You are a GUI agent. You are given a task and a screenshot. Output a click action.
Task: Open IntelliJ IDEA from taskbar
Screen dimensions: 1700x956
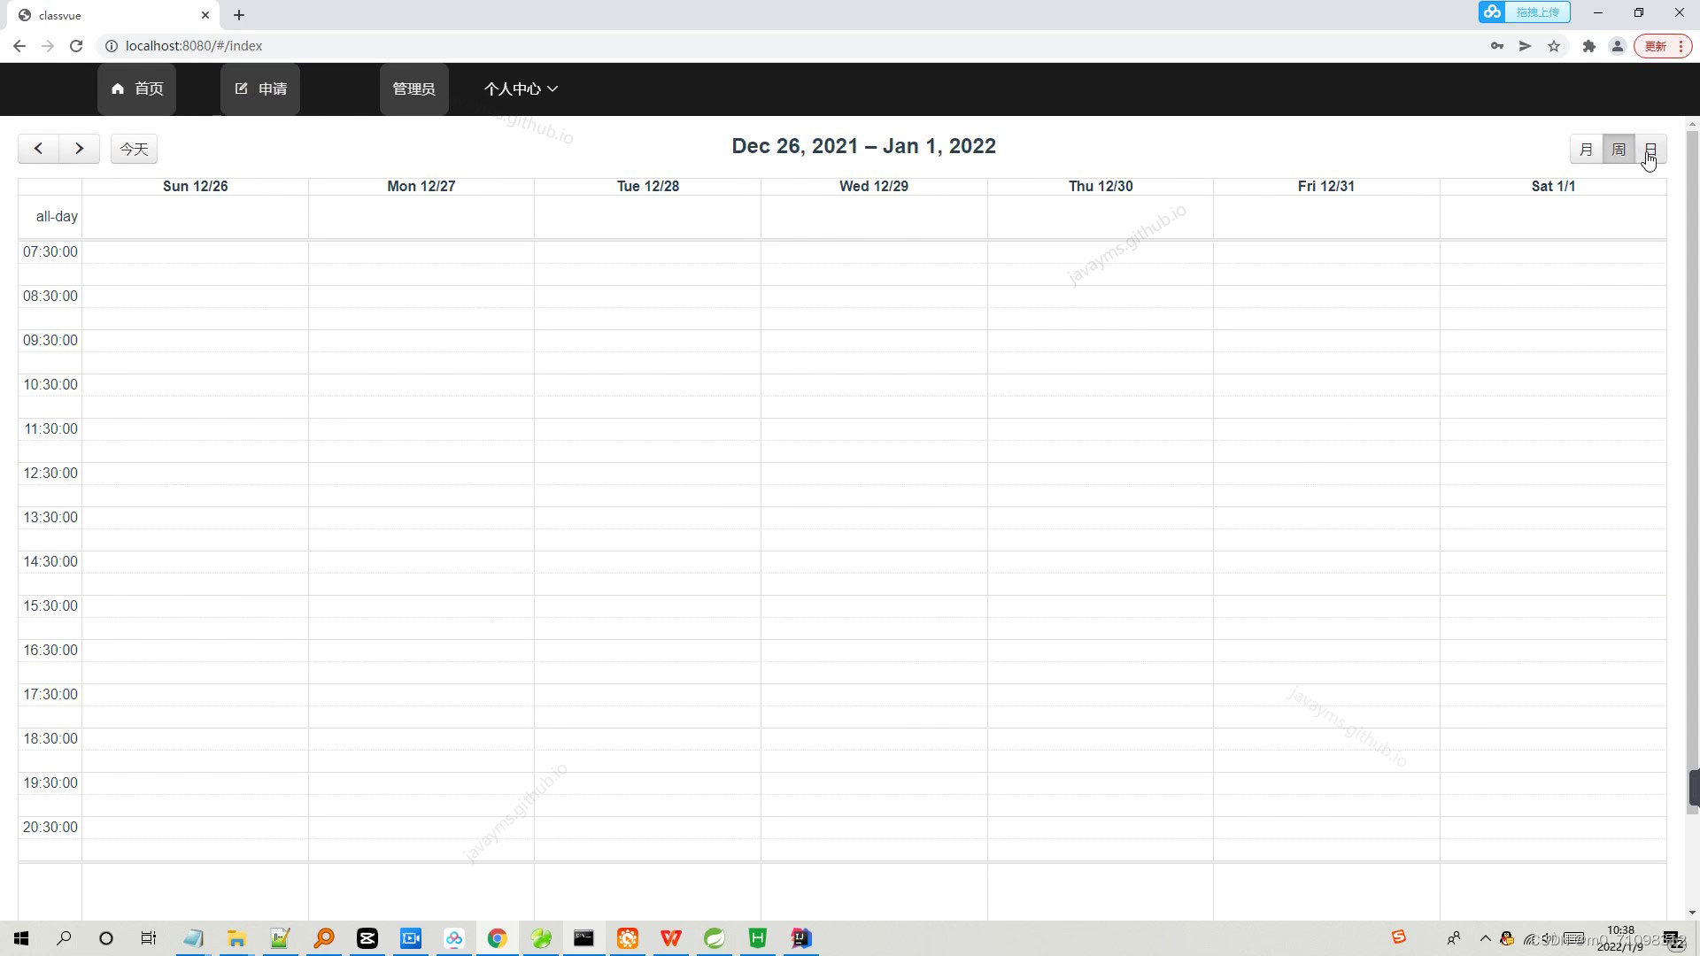pos(800,938)
